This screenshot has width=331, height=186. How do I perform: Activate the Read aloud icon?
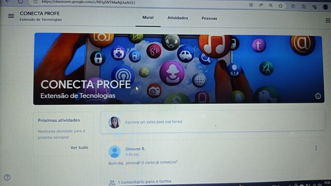(x=261, y=5)
